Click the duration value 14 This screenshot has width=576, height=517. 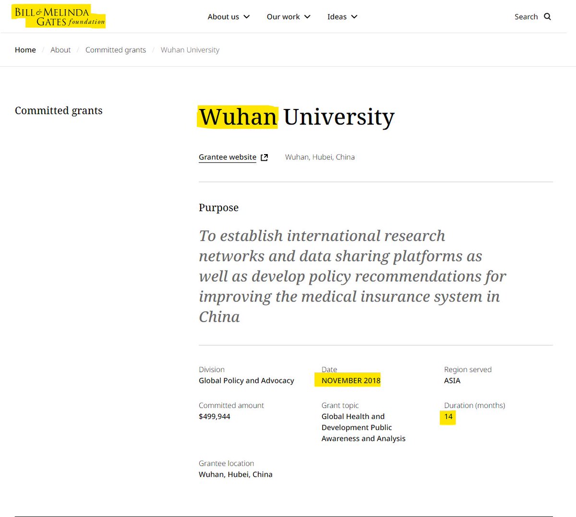click(x=448, y=417)
